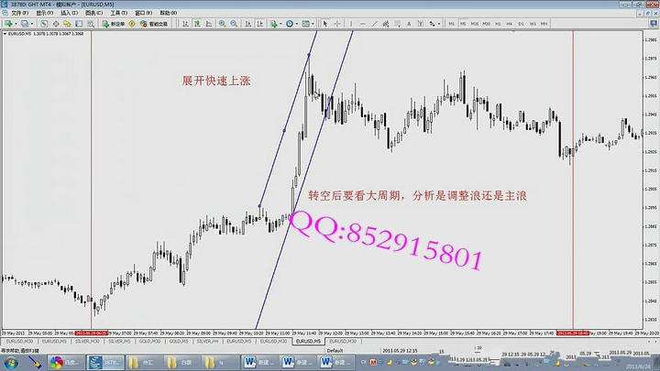
Task: Select the vertical line drawing tool
Action: tap(350, 24)
